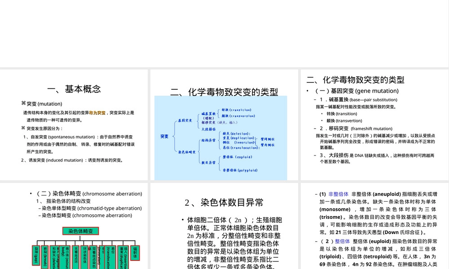Screen dimensions: 449x269
Task: Open the slide titled 2、染色体数目异常
Action: coord(224,226)
